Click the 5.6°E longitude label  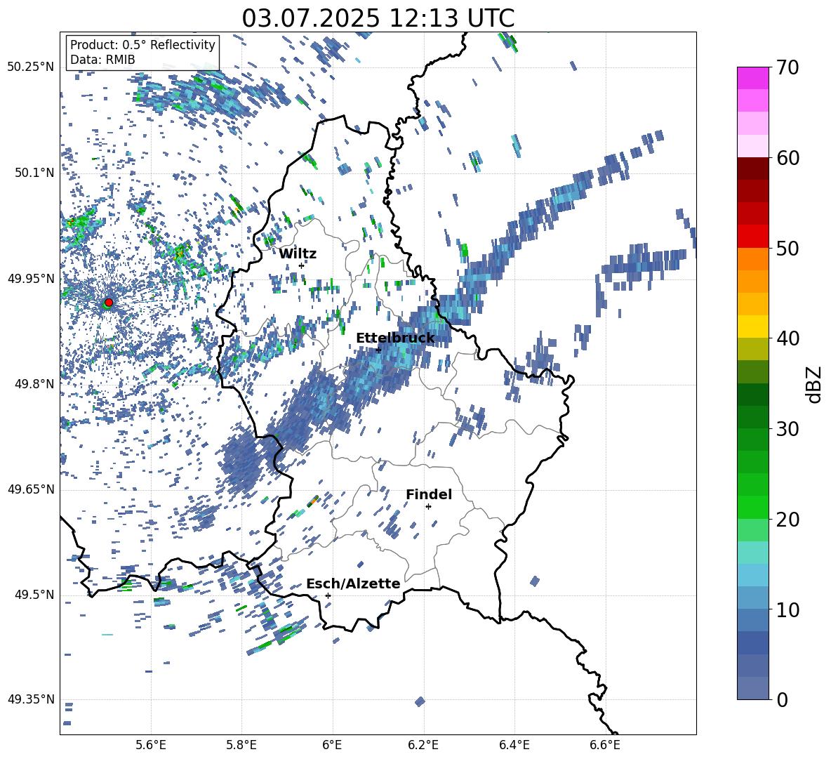pos(151,745)
